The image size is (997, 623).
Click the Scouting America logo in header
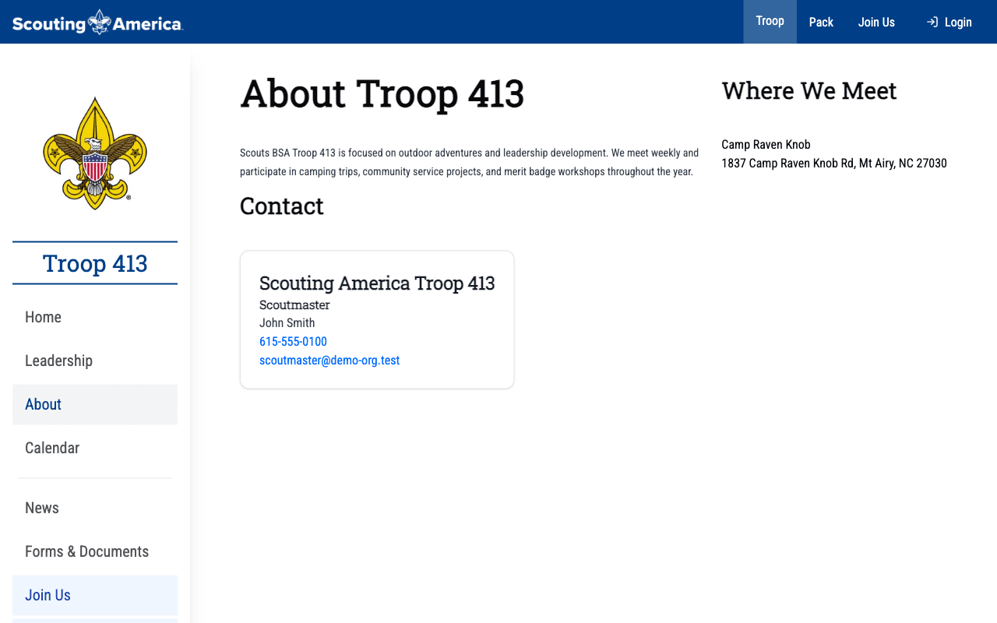pyautogui.click(x=97, y=22)
